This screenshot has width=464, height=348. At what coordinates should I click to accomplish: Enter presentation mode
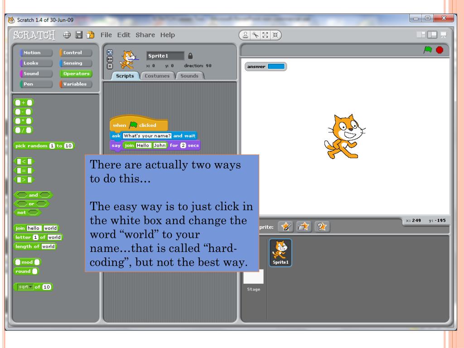443,35
